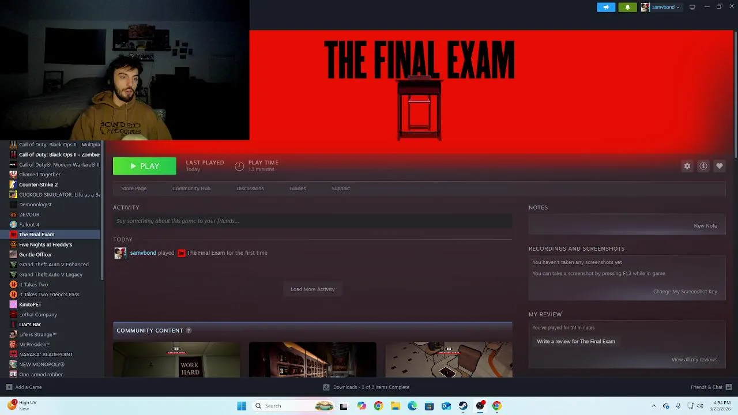Open File Explorer from taskbar
The width and height of the screenshot is (738, 415).
tap(396, 406)
